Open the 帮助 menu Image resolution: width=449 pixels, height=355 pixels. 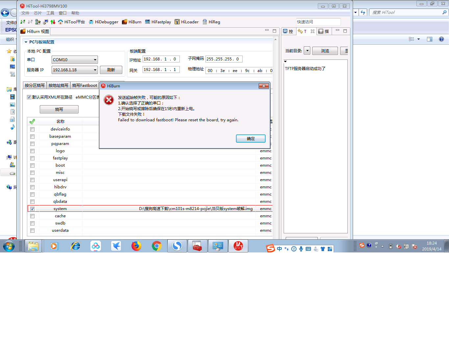(x=75, y=13)
